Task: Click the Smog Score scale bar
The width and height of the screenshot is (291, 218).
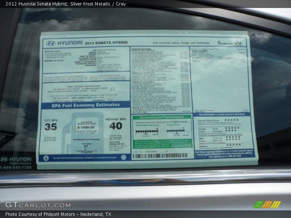Action: point(176,131)
